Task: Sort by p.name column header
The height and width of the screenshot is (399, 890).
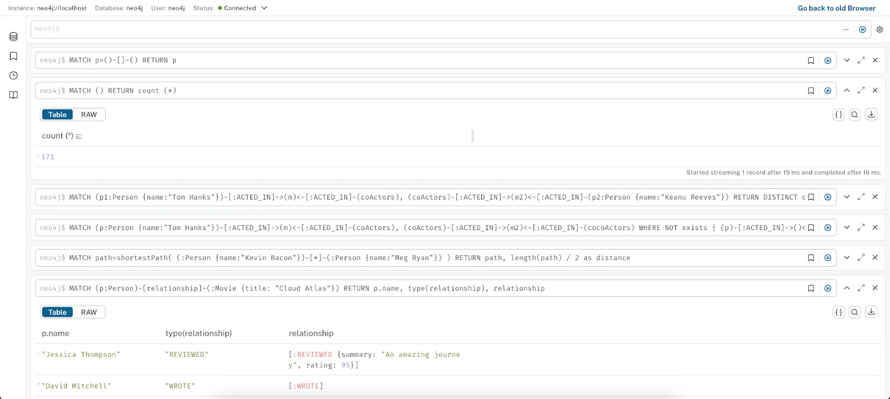Action: pyautogui.click(x=56, y=333)
